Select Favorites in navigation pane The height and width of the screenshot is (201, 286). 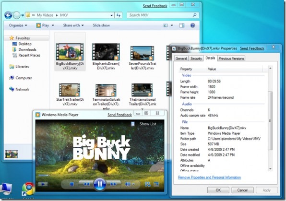coord(23,38)
